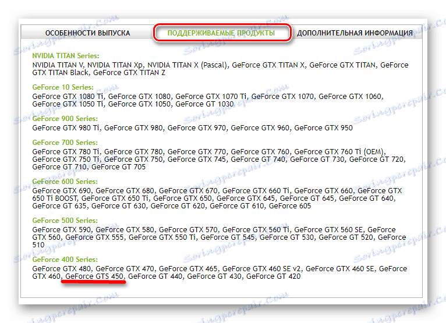Click the GeForce GT 1030 text
Image resolution: width=446 pixels, height=323 pixels.
204,104
